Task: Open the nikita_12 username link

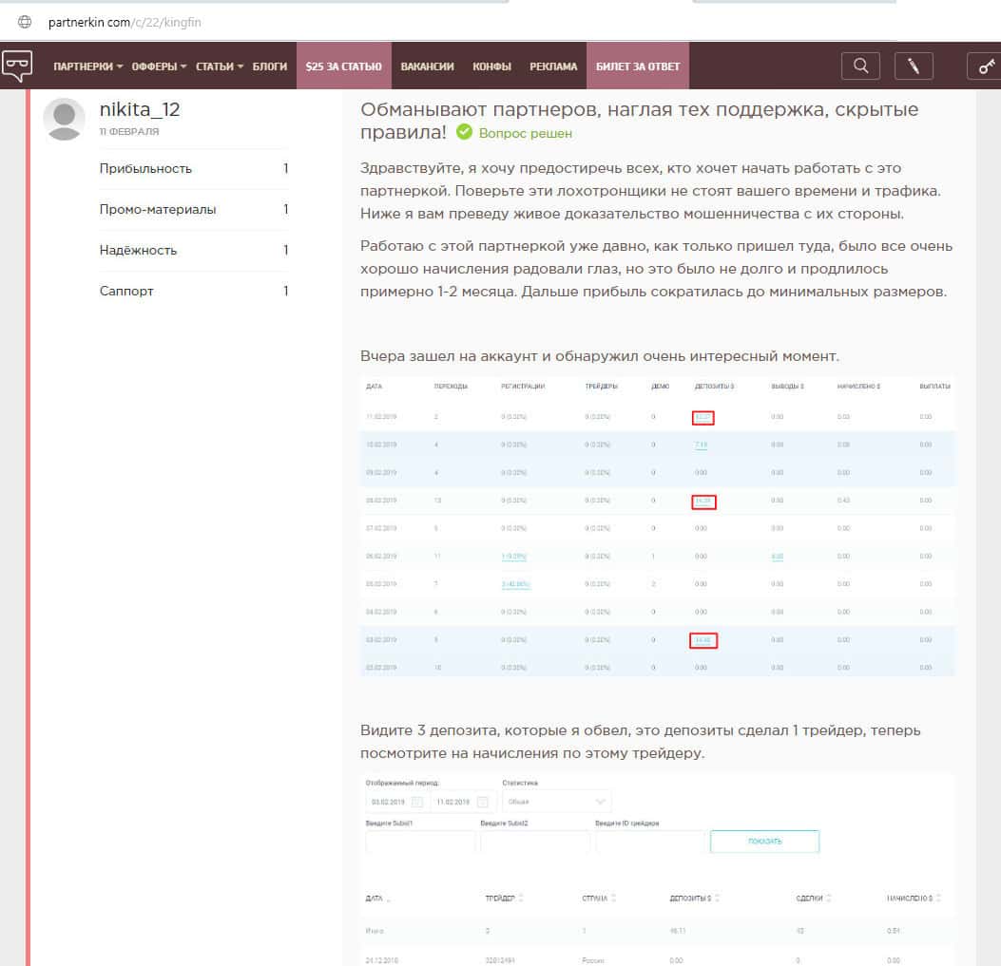Action: [x=140, y=109]
